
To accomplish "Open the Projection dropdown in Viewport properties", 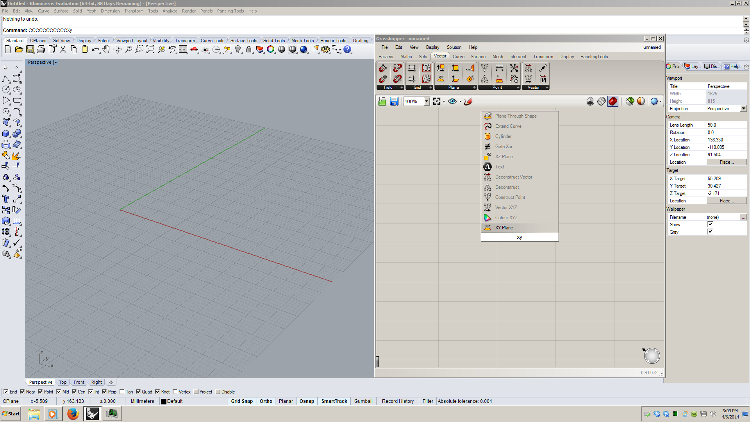I will click(x=743, y=109).
